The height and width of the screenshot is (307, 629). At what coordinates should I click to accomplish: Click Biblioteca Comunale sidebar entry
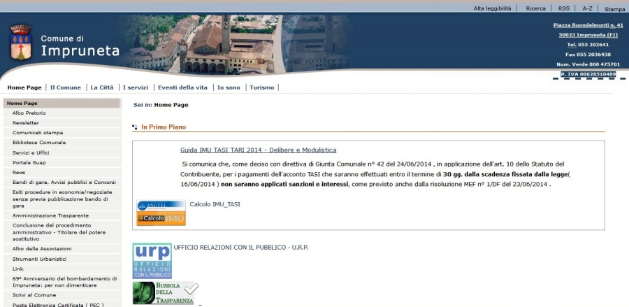tap(39, 142)
